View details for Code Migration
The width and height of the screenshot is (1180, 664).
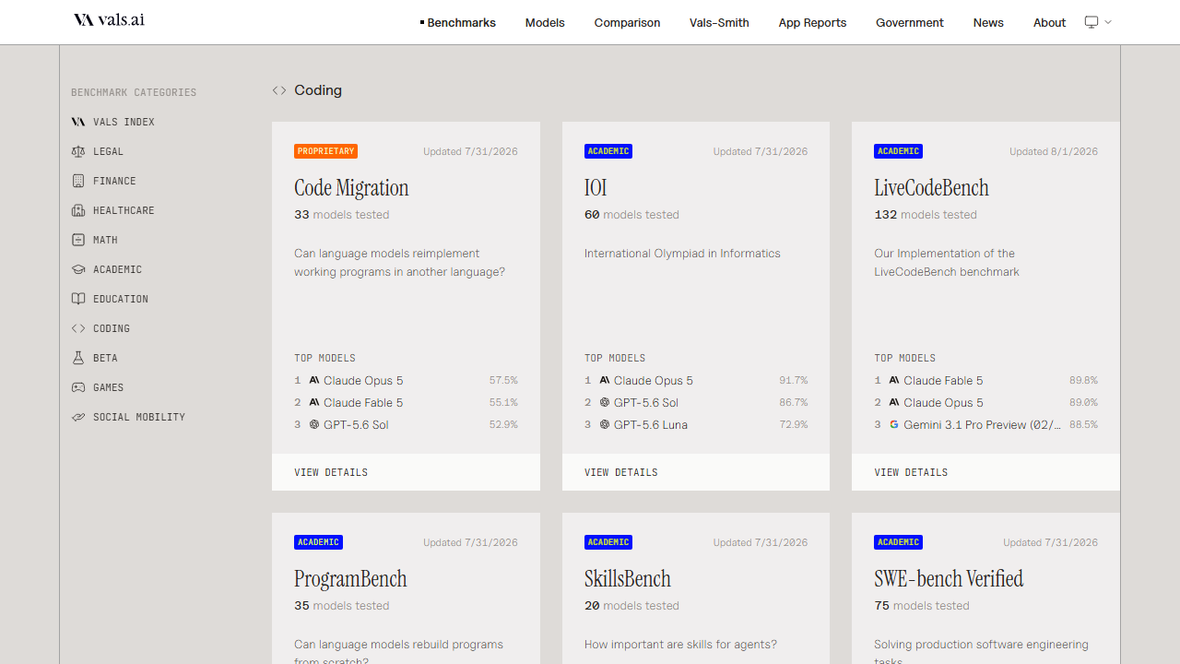[x=406, y=472]
